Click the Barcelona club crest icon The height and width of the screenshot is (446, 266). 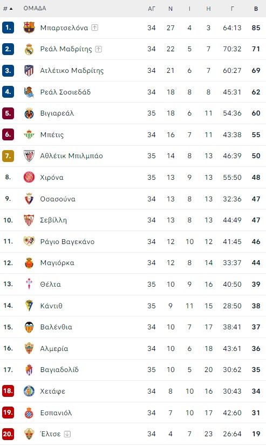tap(29, 28)
